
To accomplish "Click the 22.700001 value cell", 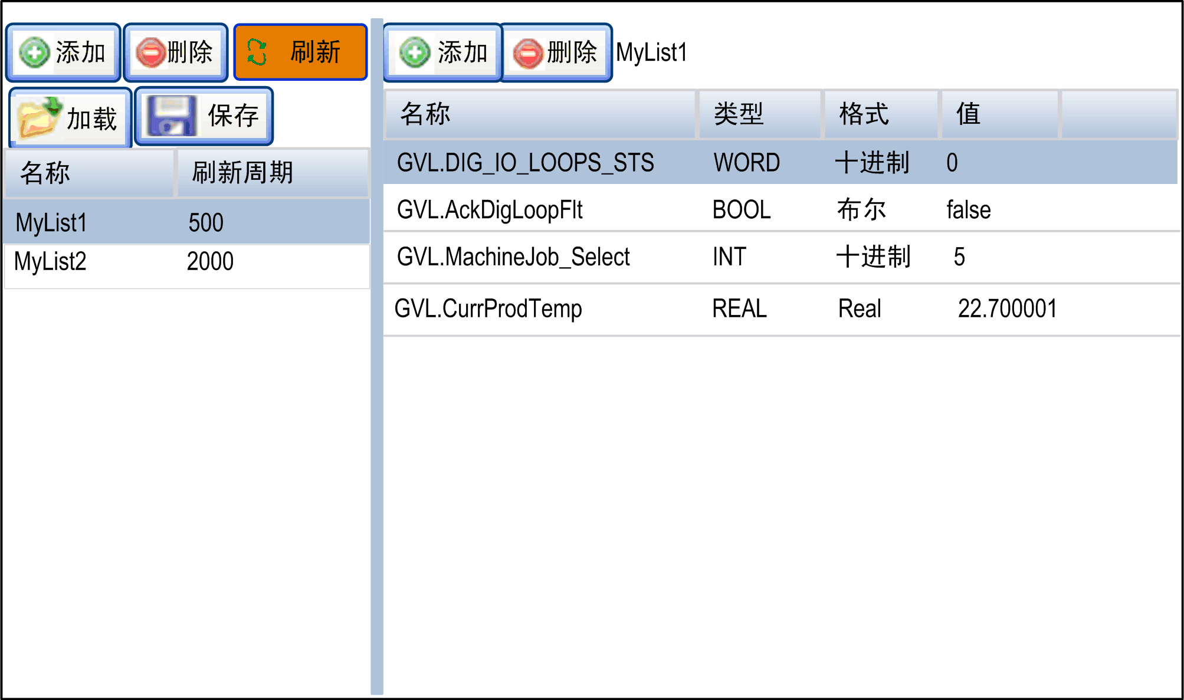I will click(x=1007, y=308).
